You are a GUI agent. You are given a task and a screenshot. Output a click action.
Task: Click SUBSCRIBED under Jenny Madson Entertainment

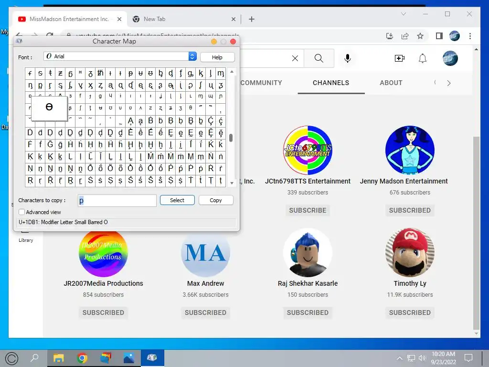pyautogui.click(x=410, y=210)
